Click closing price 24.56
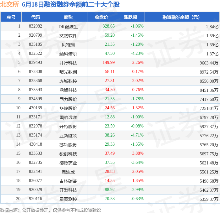 click(110, 108)
